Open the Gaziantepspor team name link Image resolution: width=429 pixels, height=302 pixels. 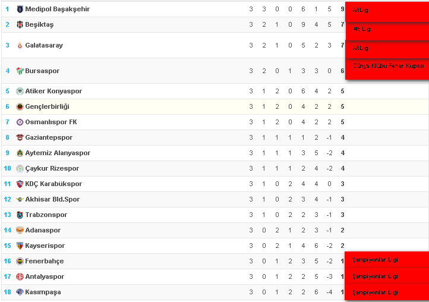[x=49, y=137]
